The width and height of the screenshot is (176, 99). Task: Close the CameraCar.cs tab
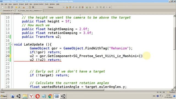(14, 11)
